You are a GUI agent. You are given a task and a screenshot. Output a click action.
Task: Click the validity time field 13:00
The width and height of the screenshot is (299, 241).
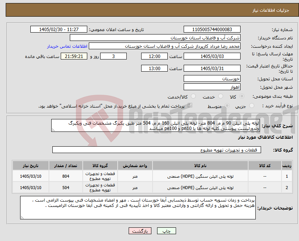154,68
